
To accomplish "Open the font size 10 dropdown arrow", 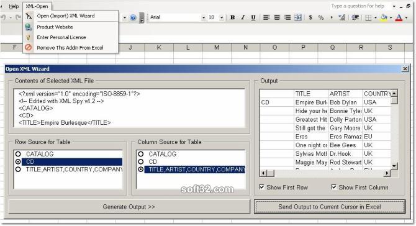I will (222, 18).
